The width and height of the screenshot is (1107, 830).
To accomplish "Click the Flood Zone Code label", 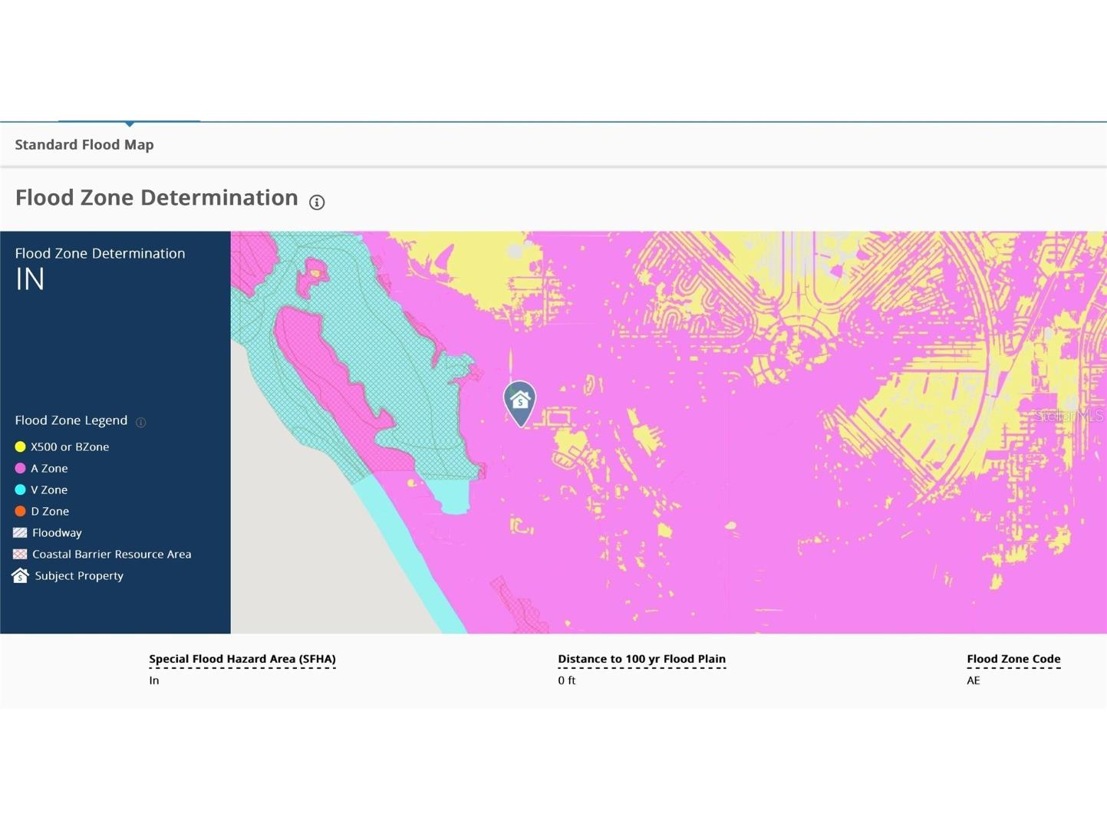I will click(1013, 659).
